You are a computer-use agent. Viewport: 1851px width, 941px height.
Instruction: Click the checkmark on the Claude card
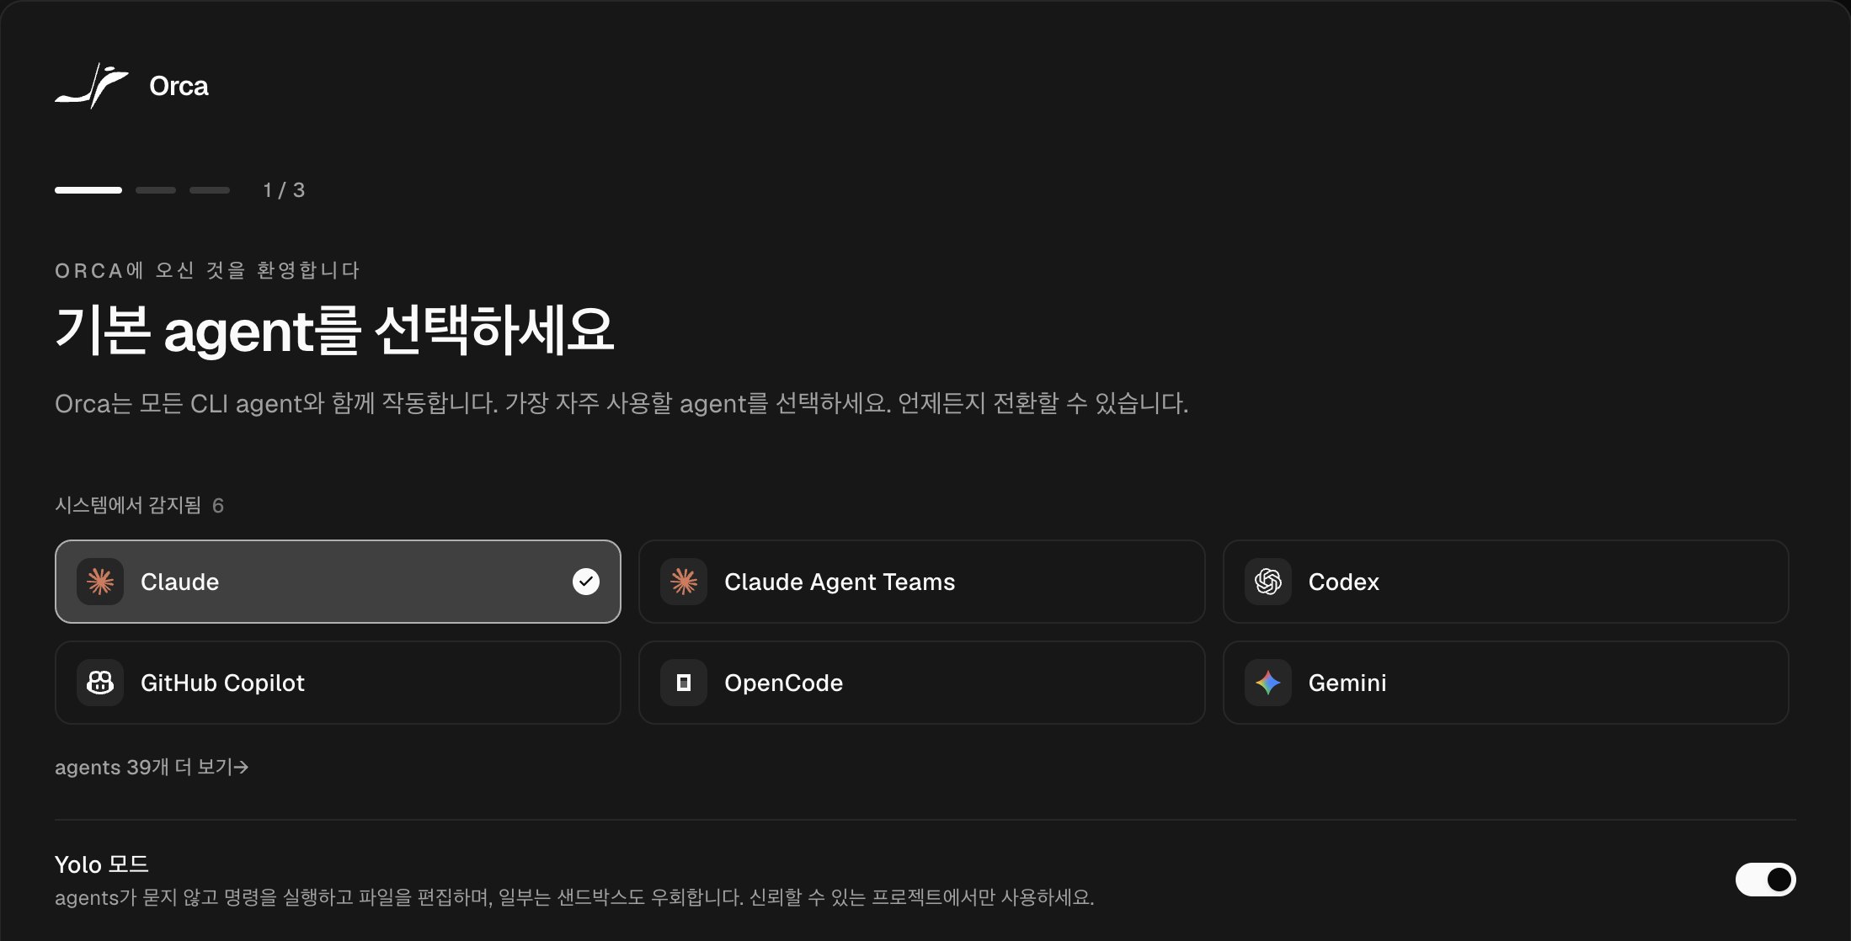pos(586,582)
